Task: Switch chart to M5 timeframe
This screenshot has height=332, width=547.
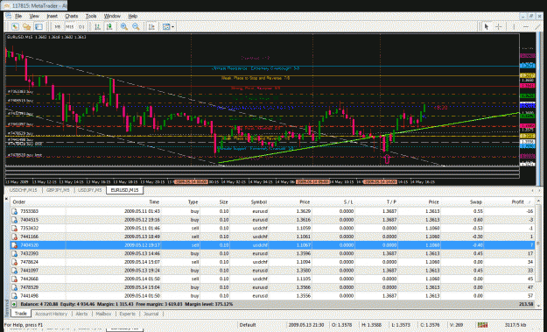Action: [58, 26]
